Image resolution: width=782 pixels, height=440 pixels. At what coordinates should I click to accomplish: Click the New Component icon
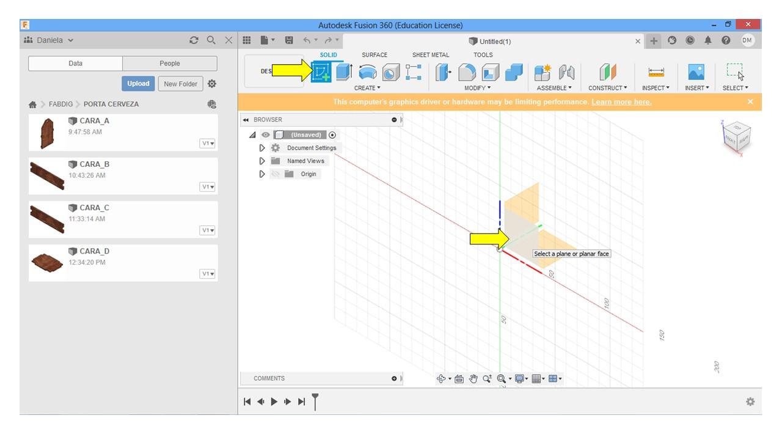point(543,73)
